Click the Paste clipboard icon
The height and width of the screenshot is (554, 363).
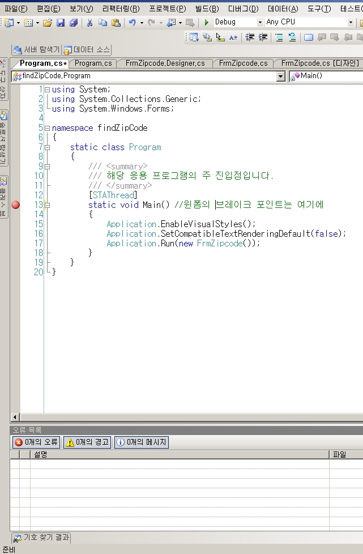click(116, 23)
